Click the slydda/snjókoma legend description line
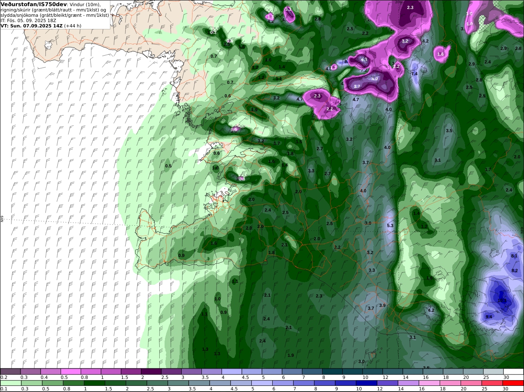 (x=55, y=15)
